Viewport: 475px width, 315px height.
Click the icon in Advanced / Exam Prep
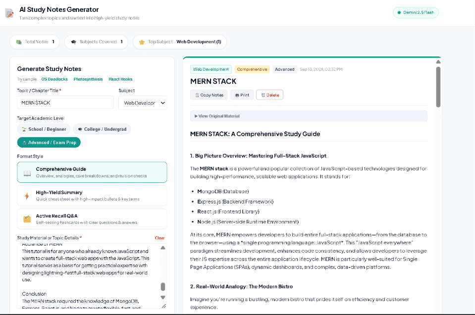pos(24,143)
